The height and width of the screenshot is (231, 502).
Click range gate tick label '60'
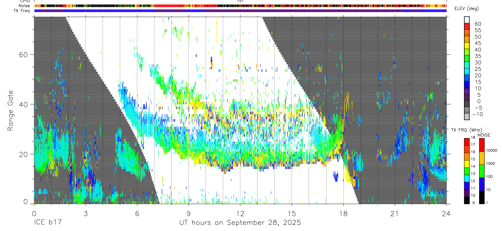[23, 54]
